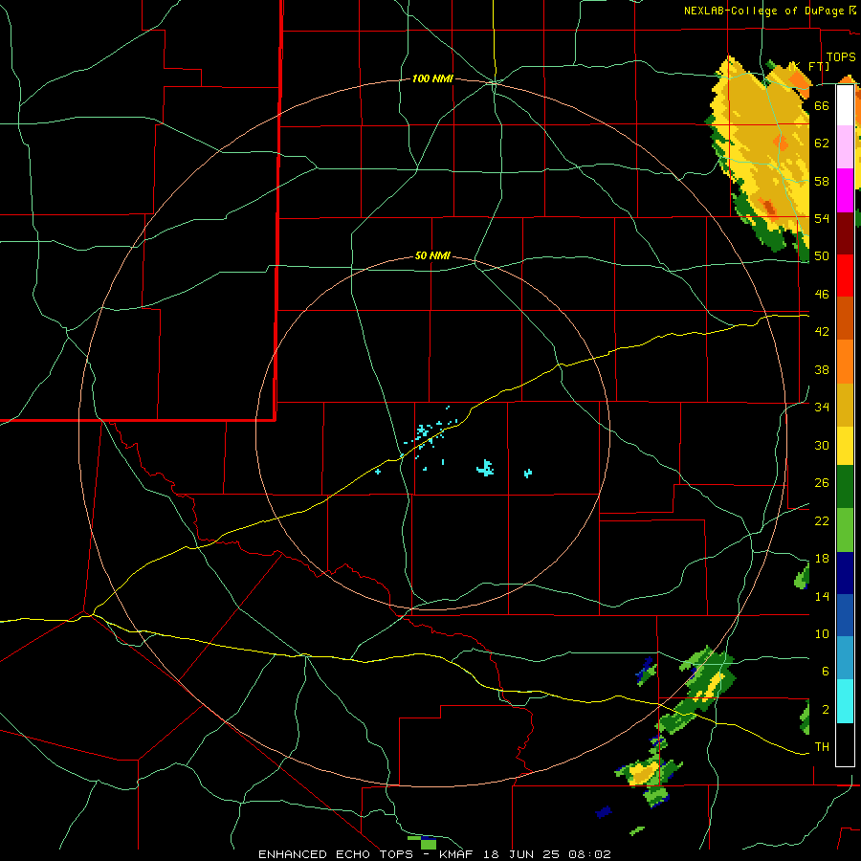Select the medium blue legend swatch

pyautogui.click(x=845, y=615)
